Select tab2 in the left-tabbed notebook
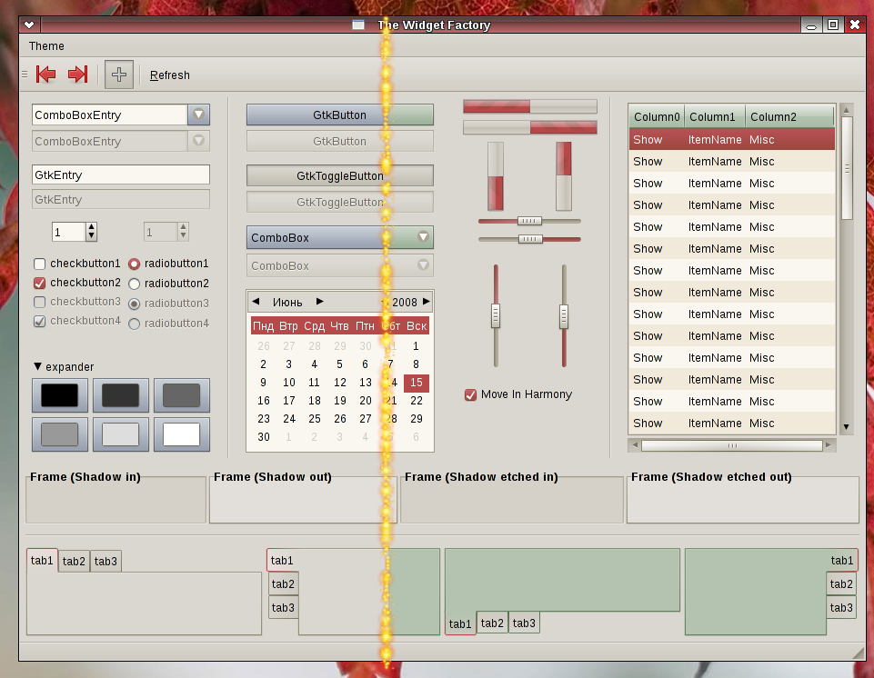The height and width of the screenshot is (678, 874). [x=283, y=583]
